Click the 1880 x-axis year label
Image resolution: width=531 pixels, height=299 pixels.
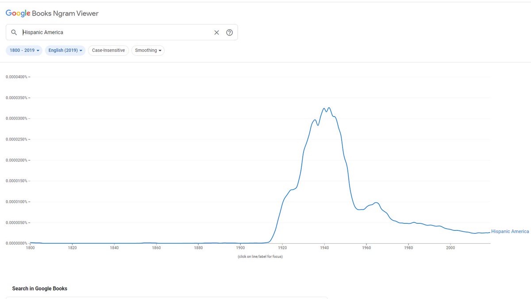[199, 248]
